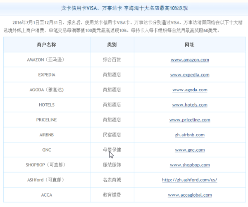Click 商旅酒店 in the AGODA row
Viewport: 248px width, 207px height.
pos(112,90)
